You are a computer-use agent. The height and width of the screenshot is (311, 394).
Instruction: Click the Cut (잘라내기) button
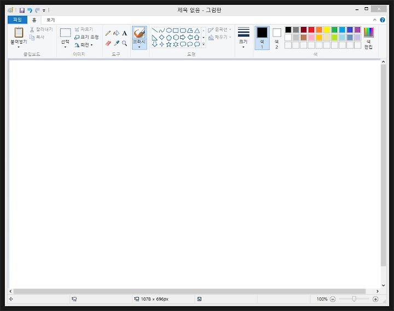click(42, 30)
